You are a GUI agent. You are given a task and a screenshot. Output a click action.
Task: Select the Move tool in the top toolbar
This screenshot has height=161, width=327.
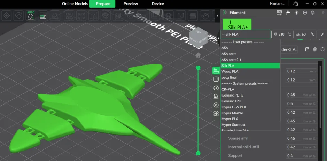click(7, 15)
